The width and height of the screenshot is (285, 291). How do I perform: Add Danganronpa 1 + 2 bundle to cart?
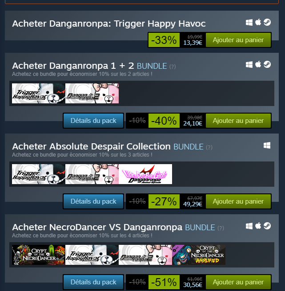coord(238,121)
